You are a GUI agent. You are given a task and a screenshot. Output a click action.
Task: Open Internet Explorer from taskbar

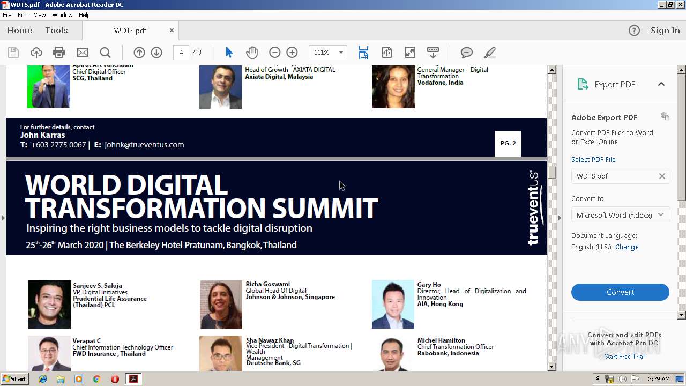click(x=43, y=379)
